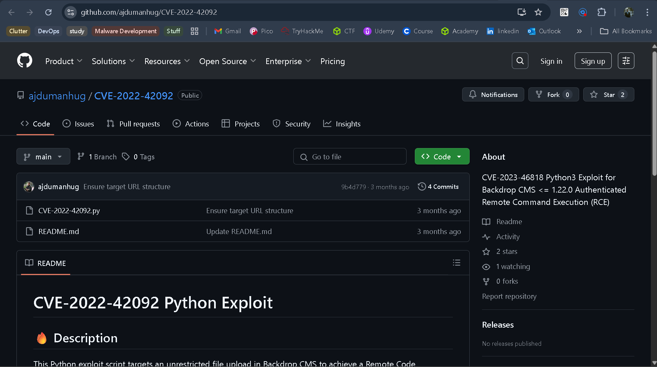Click the browser address bar URL

coord(149,12)
